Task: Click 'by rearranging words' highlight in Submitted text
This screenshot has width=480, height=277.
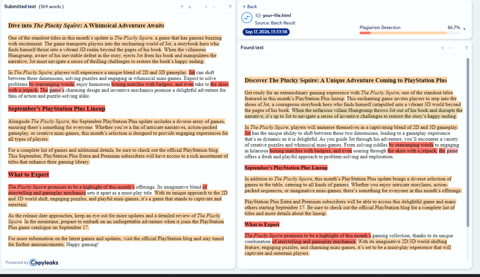Action: click(x=52, y=84)
